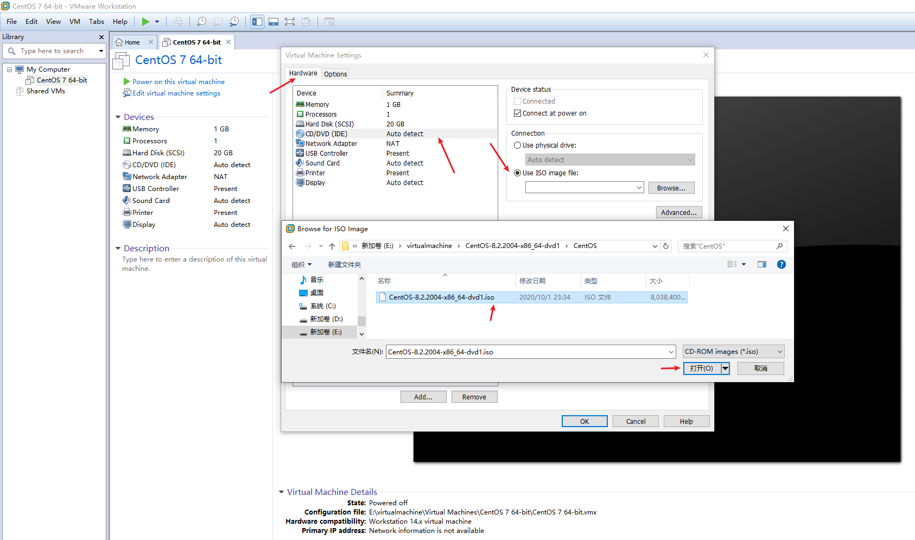Image resolution: width=915 pixels, height=540 pixels.
Task: Open the Tabs menu
Action: point(97,22)
